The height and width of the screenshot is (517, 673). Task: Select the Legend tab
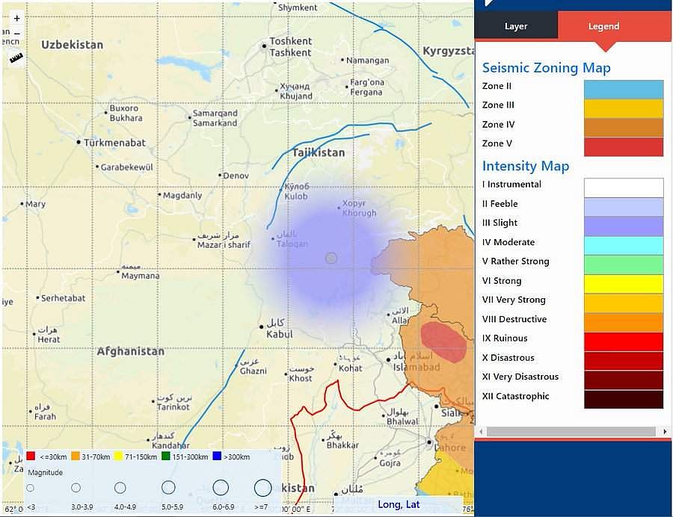pos(603,26)
